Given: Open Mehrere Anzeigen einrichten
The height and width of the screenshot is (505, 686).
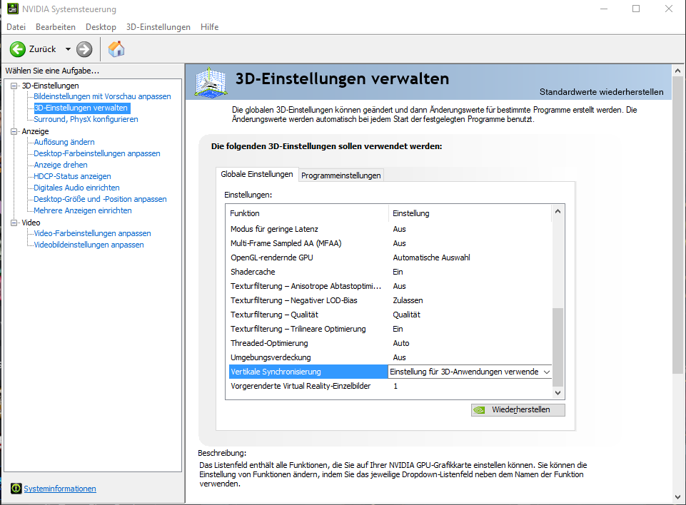Looking at the screenshot, I should click(83, 210).
